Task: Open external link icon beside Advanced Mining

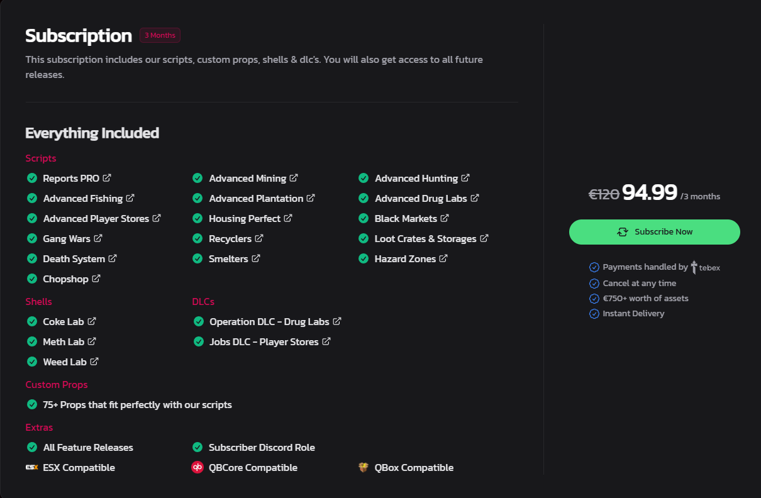Action: click(x=294, y=178)
